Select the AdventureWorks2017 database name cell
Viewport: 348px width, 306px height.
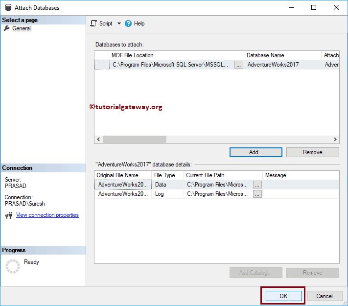click(282, 65)
